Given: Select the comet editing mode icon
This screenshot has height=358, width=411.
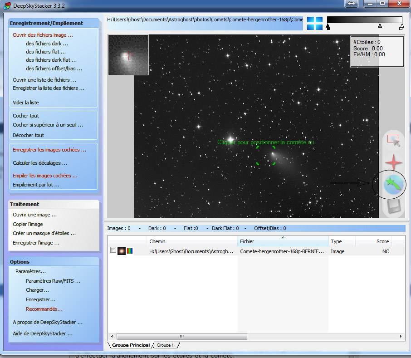Looking at the screenshot, I should coord(393,185).
